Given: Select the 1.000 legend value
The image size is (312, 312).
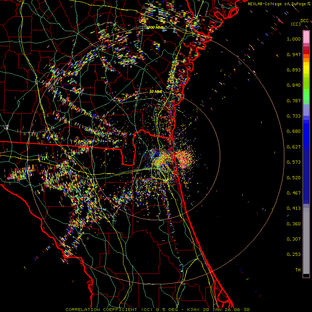Looking at the screenshot, I should (294, 39).
